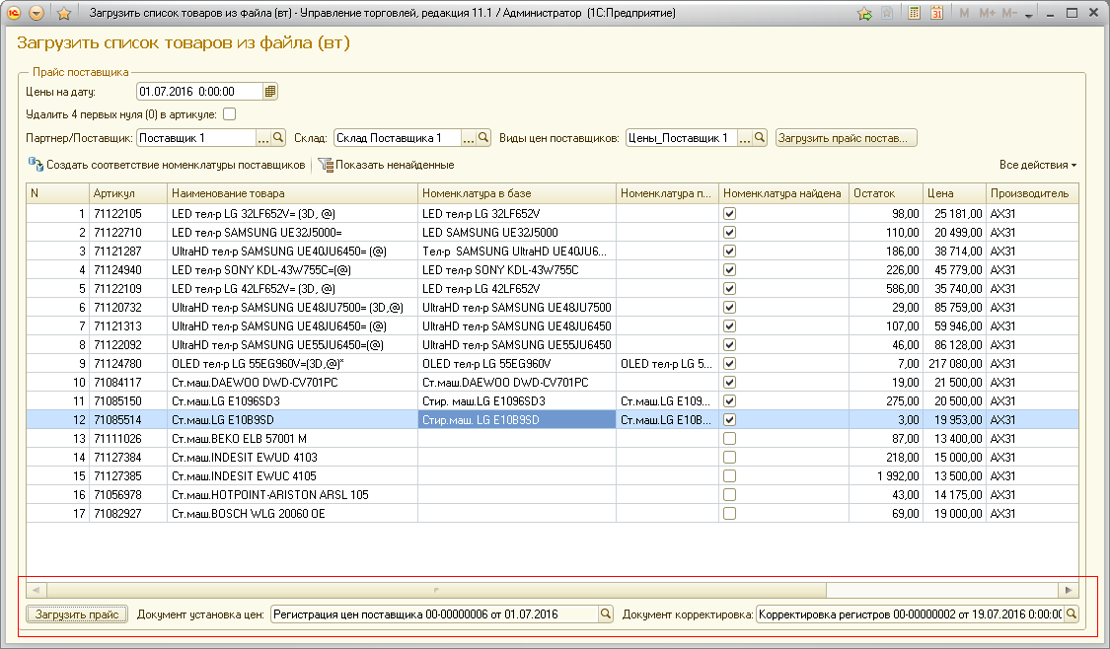
Task: Click the Партнер/Поставщик field with Поставщик 1
Action: pyautogui.click(x=196, y=137)
